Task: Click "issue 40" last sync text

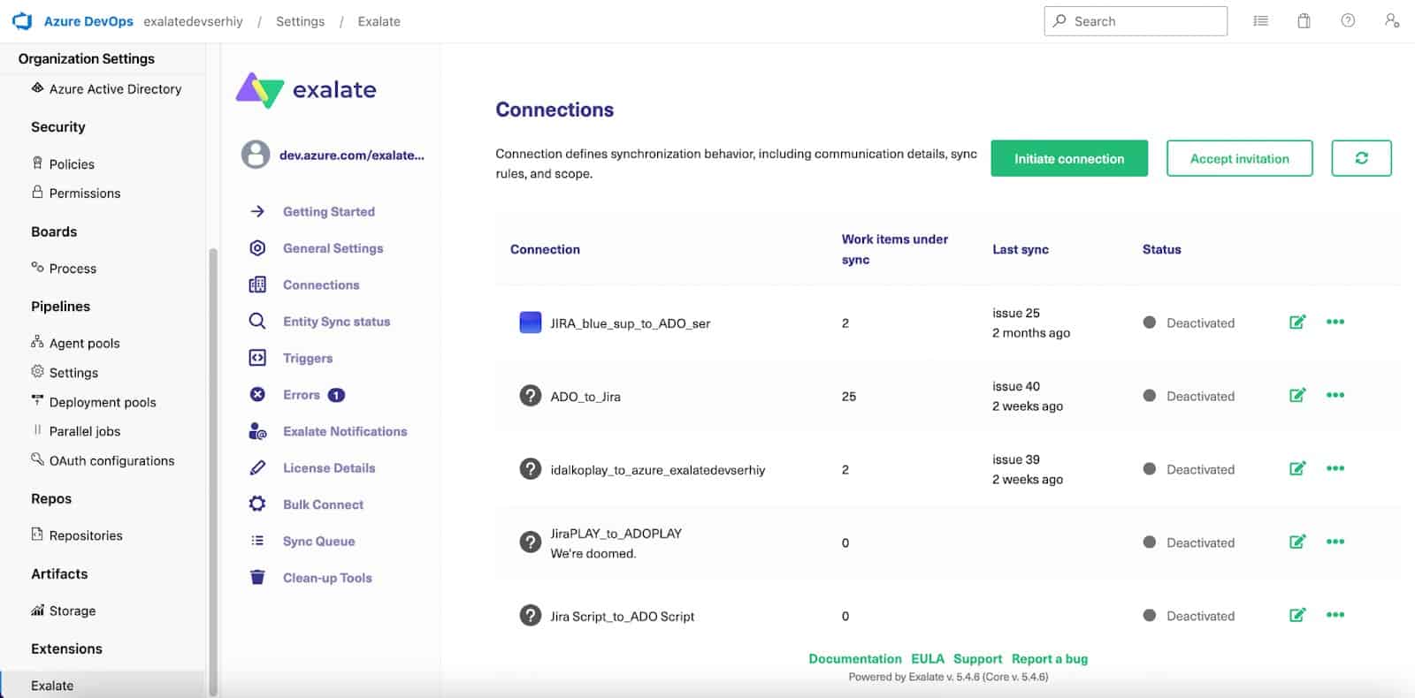Action: (1016, 386)
